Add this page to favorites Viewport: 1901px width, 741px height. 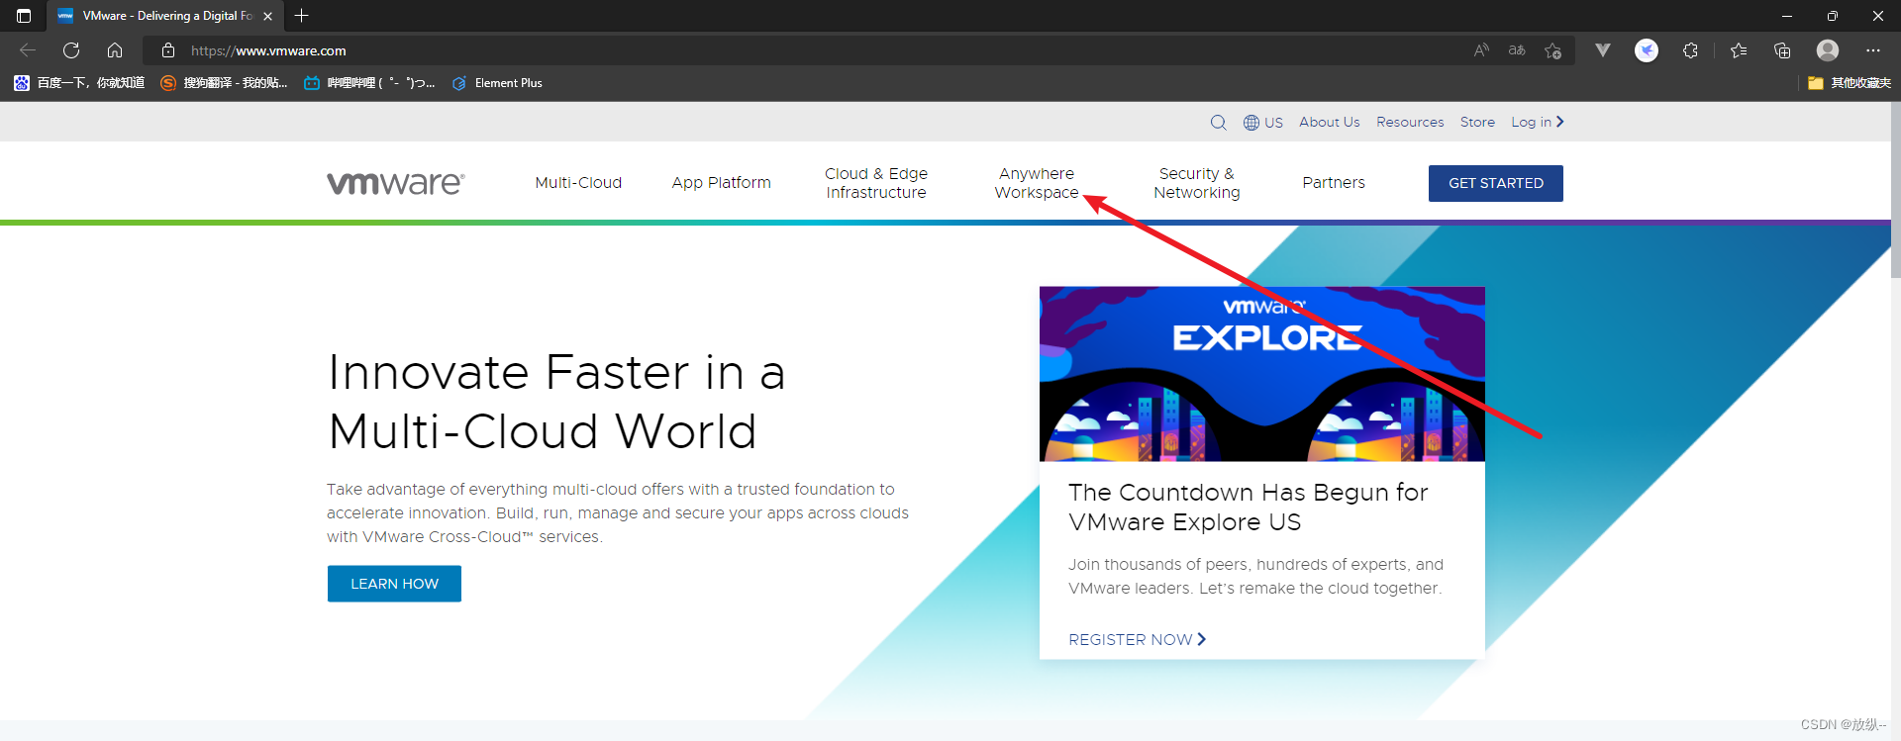(1552, 50)
